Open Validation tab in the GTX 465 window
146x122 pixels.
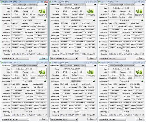click(x=21, y=66)
